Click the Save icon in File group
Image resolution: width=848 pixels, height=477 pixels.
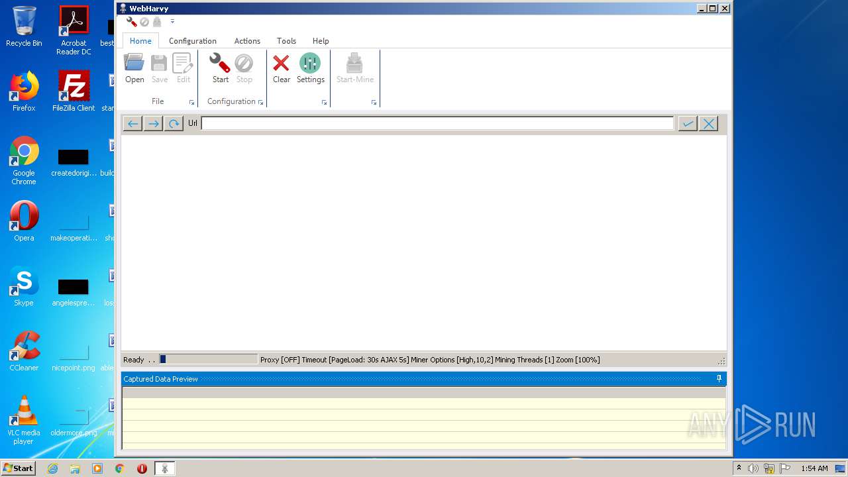[x=160, y=69]
